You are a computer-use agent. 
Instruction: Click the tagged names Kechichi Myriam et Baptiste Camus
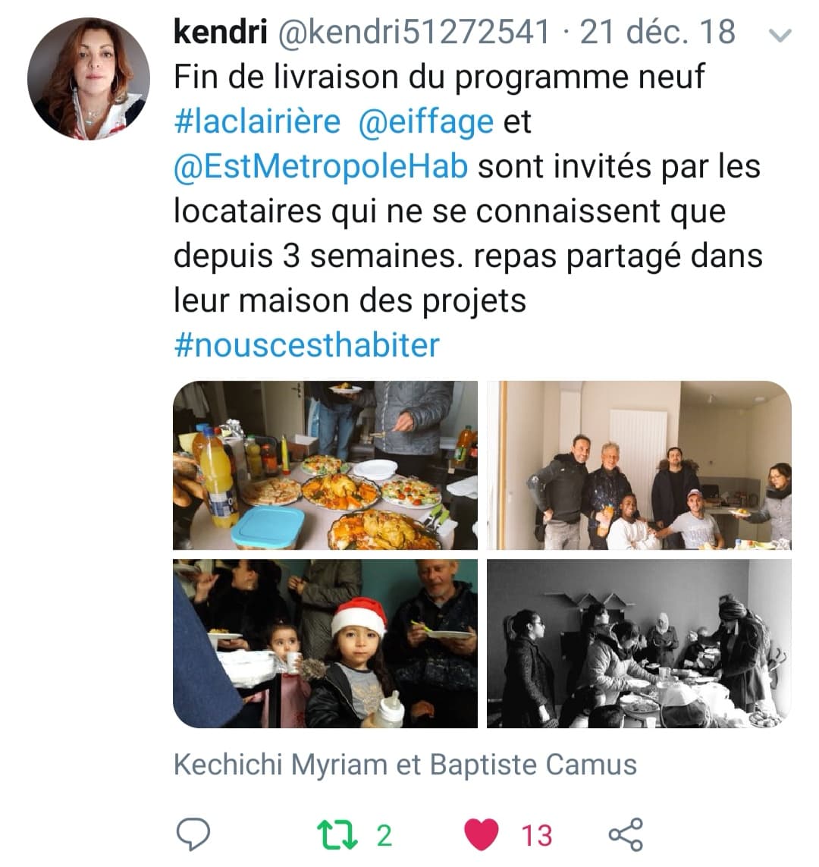[405, 765]
